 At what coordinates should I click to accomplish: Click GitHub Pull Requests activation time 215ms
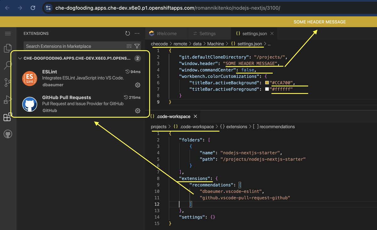(x=132, y=97)
